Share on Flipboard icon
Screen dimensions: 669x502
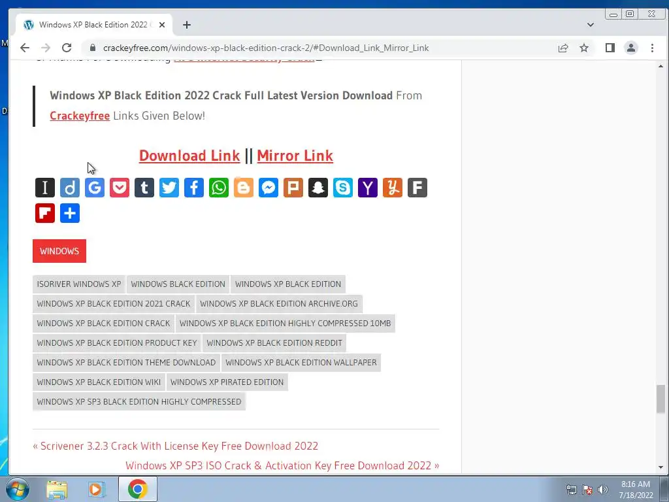coord(45,213)
